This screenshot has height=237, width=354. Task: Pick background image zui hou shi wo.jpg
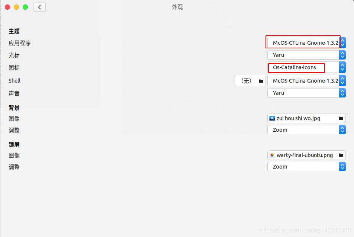pos(306,118)
